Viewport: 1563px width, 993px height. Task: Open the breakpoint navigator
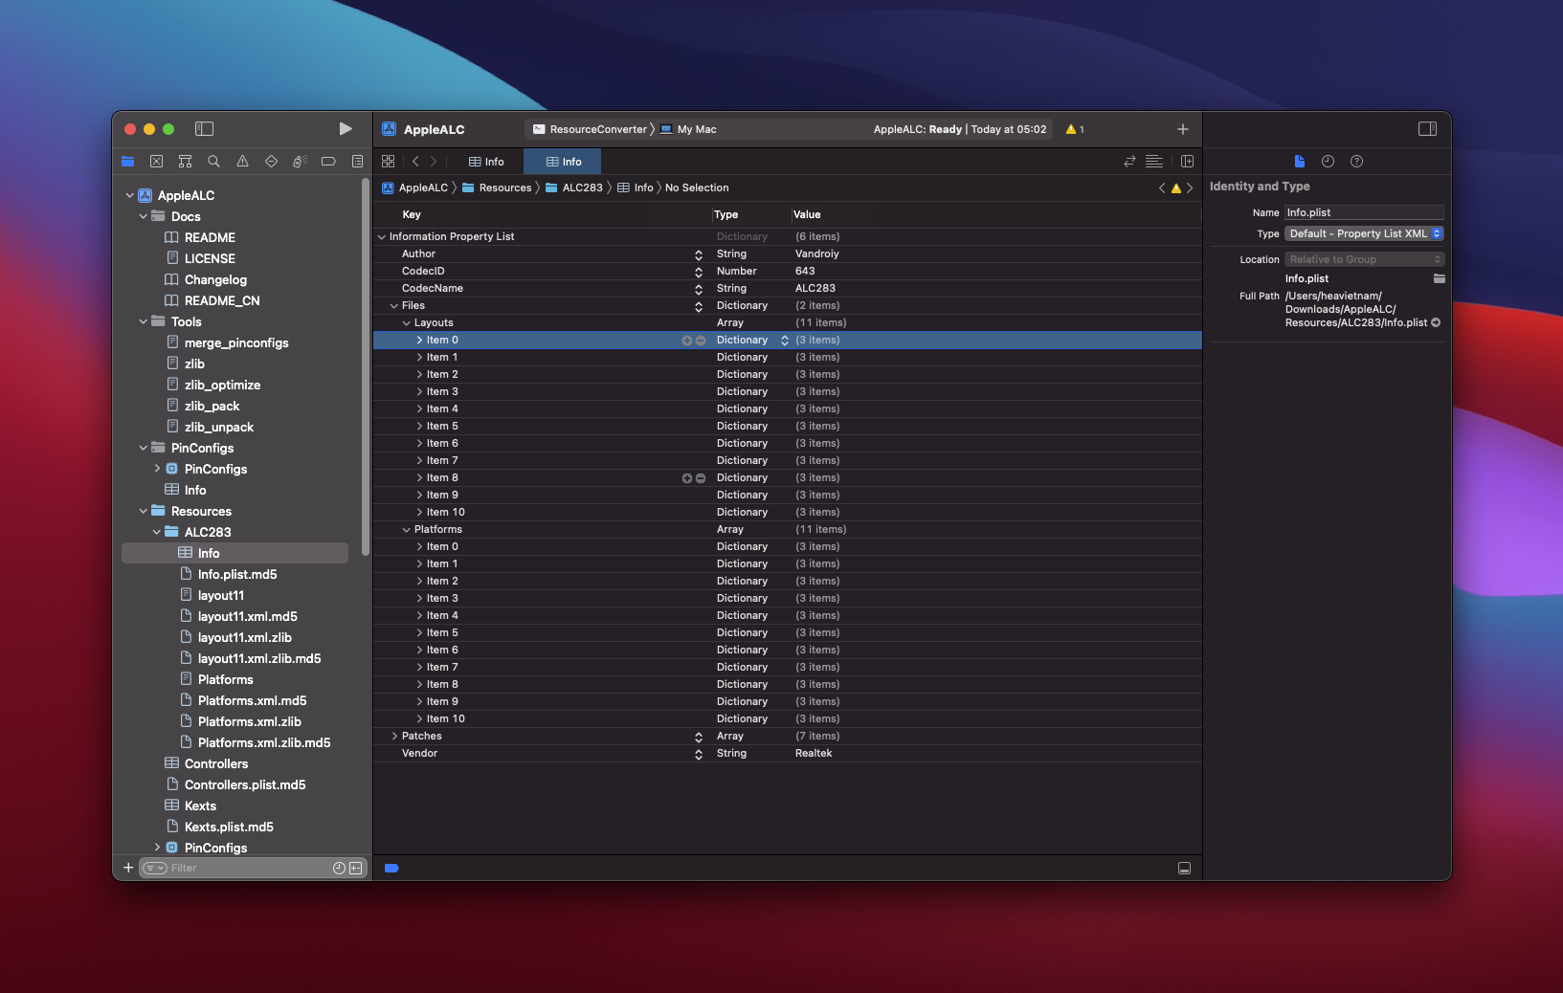[328, 162]
